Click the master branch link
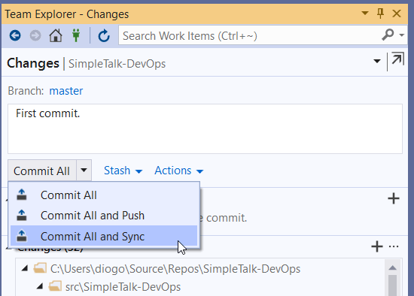Screen dimensions: 414x296 pos(66,91)
